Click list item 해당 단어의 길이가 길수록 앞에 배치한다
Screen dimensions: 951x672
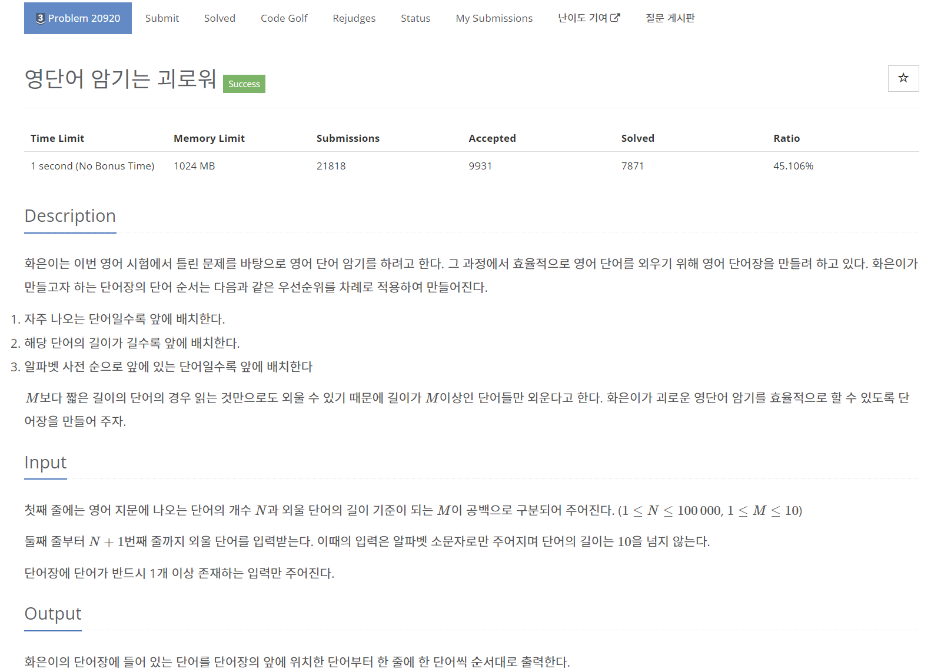click(x=132, y=343)
